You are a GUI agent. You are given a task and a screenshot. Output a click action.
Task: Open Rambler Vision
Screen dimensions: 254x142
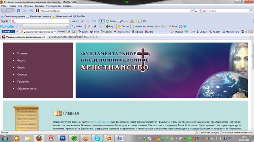point(148,26)
